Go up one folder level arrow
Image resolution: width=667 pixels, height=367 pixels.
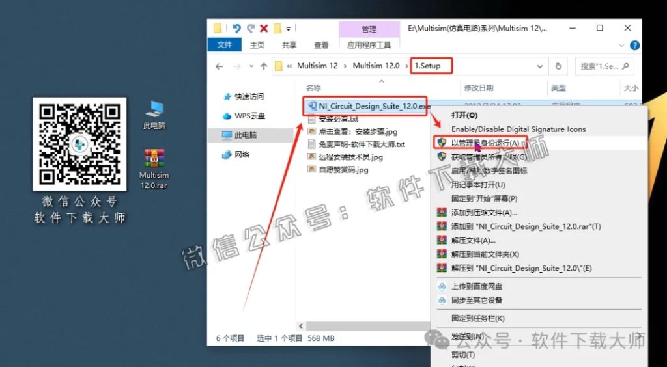[x=264, y=66]
